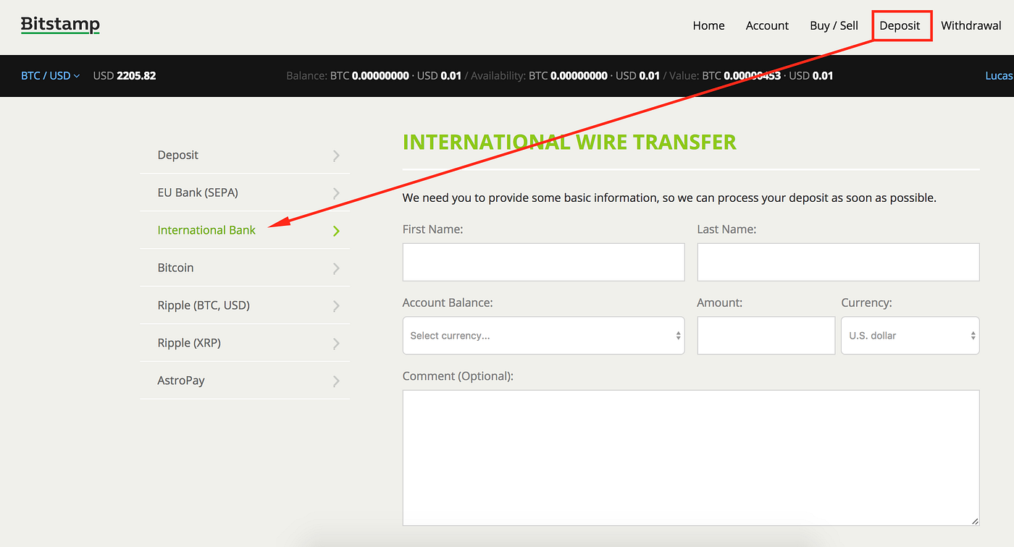Click inside the Comment text area

pyautogui.click(x=691, y=458)
